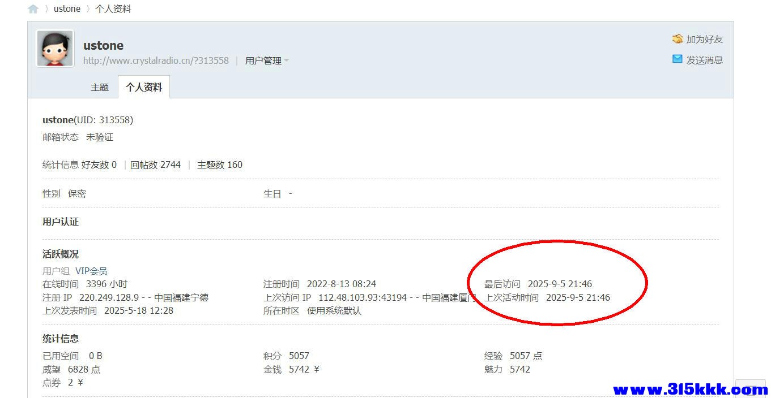Viewport: 771px width, 398px height.
Task: Open the crystalradio.cn/?313558 profile URL
Action: (x=156, y=60)
